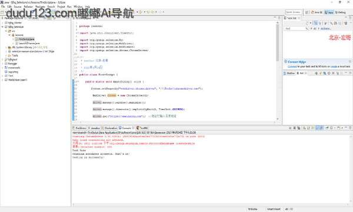Click the TestNG tab icon

[x=138, y=128]
